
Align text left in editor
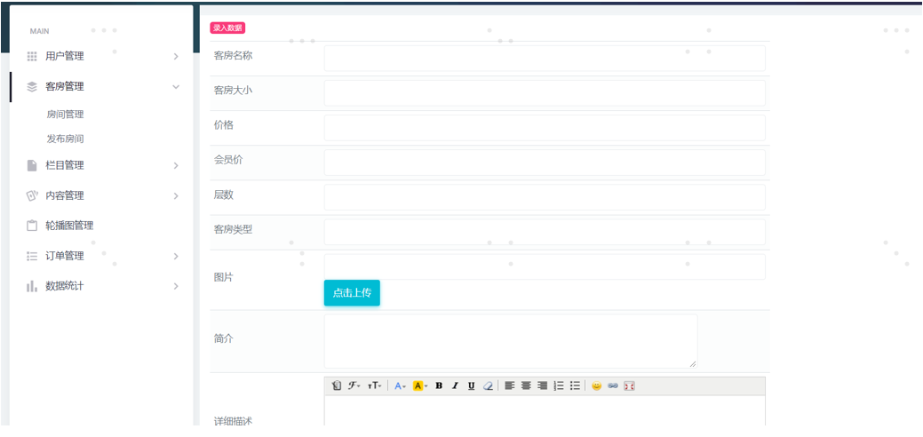coord(510,385)
